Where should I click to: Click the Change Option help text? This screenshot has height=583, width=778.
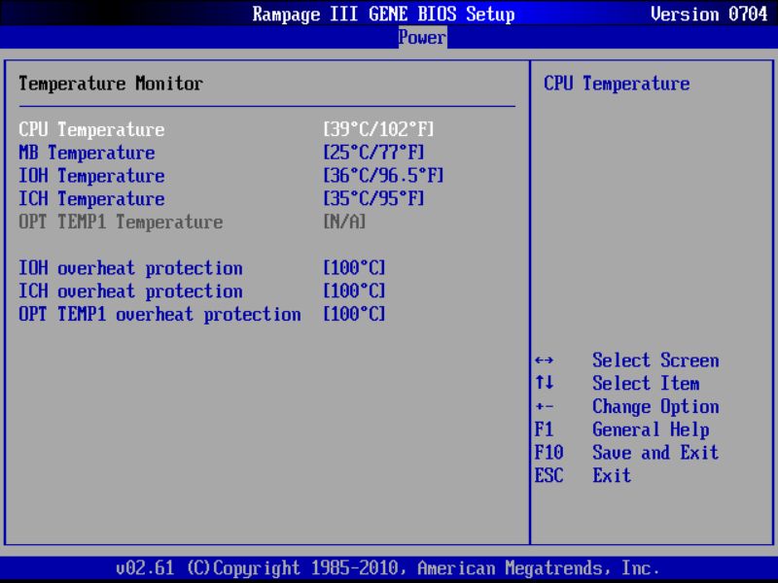(655, 407)
